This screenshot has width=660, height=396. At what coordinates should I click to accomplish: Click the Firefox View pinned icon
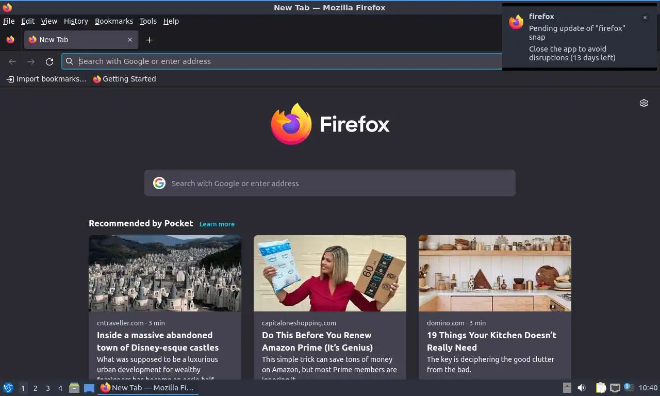(10, 40)
